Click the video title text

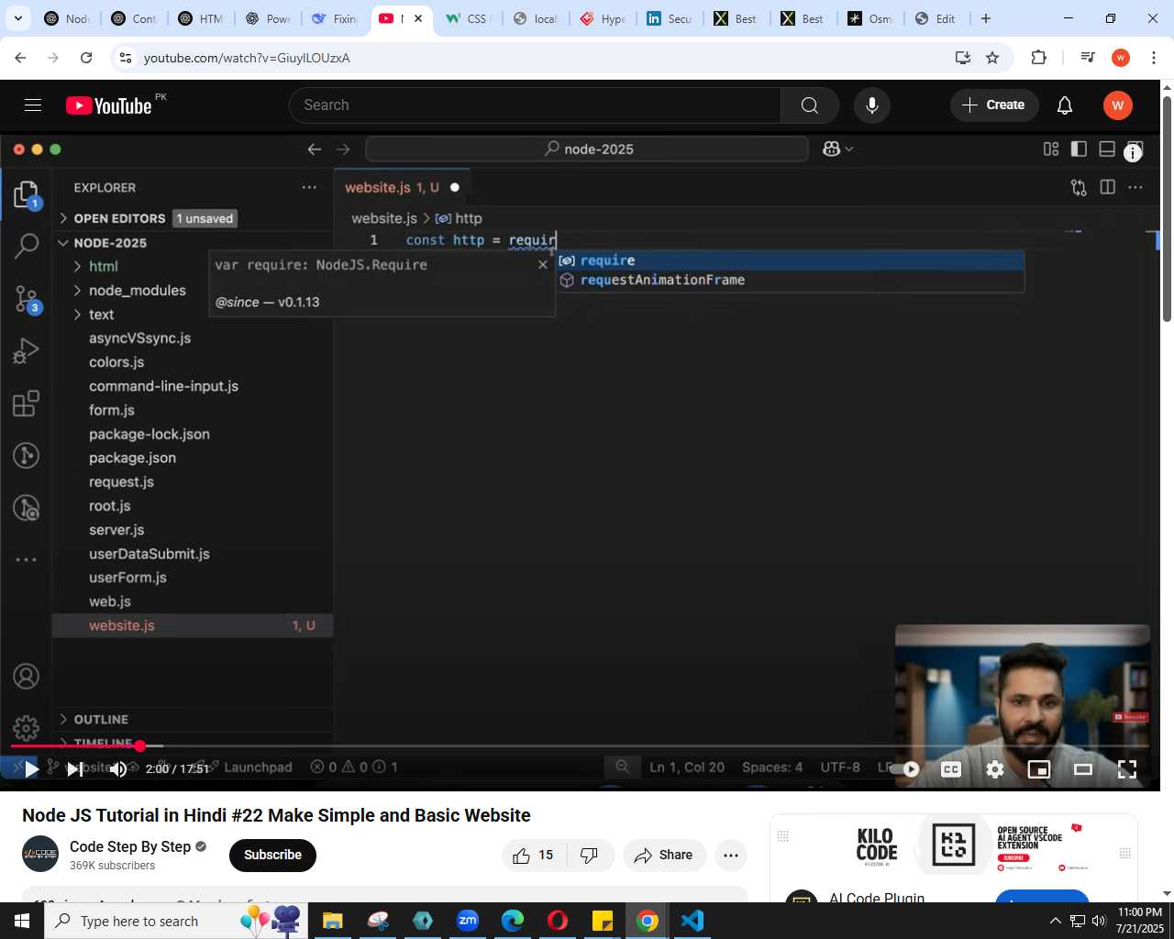276,815
